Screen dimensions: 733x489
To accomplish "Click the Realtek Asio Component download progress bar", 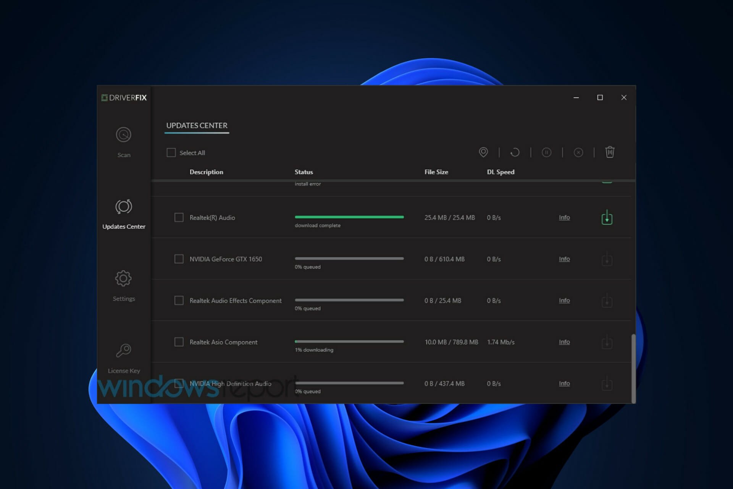I will click(x=349, y=342).
